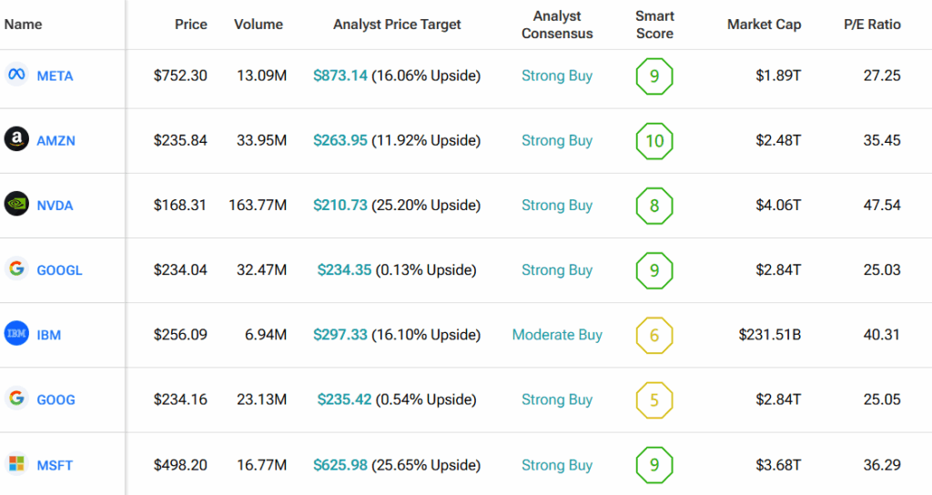
Task: Click AMZN price target $263.95
Action: click(340, 141)
